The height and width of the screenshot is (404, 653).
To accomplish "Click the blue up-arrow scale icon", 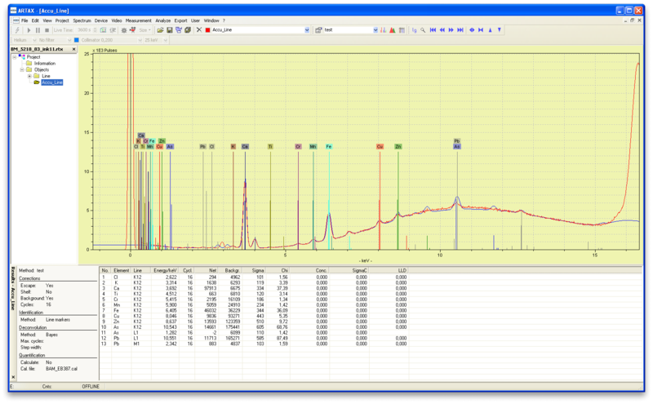I will coord(491,30).
